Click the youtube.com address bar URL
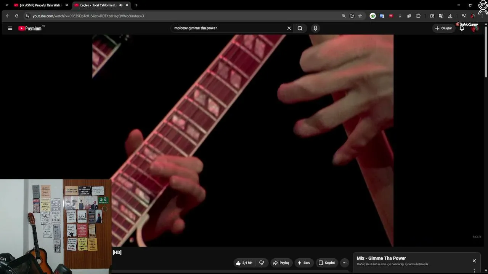 (88, 16)
